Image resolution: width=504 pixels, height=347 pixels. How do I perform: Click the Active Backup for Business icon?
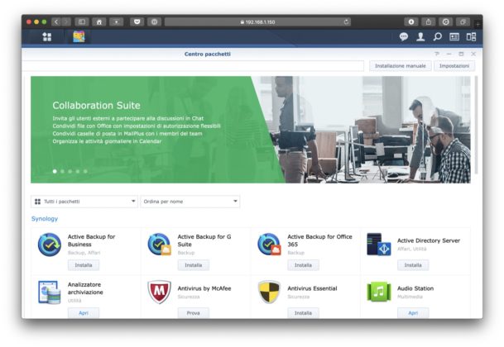pyautogui.click(x=49, y=245)
